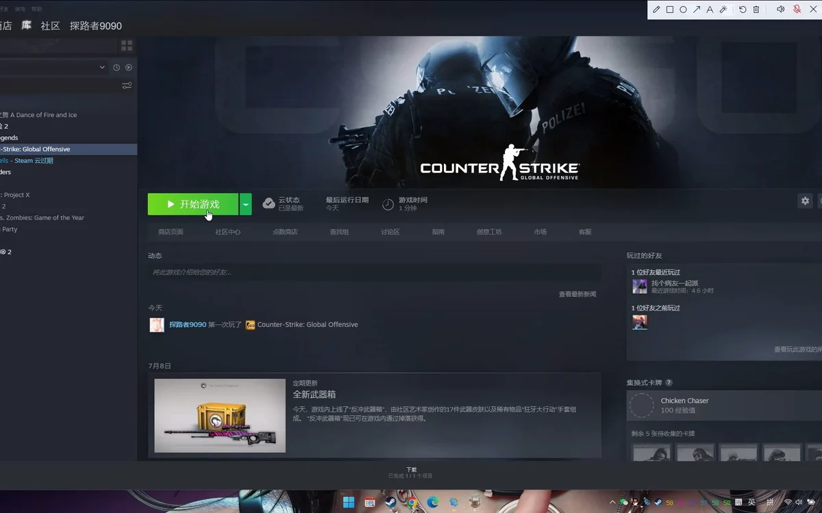Click the user avatar in activity feed

(x=157, y=325)
